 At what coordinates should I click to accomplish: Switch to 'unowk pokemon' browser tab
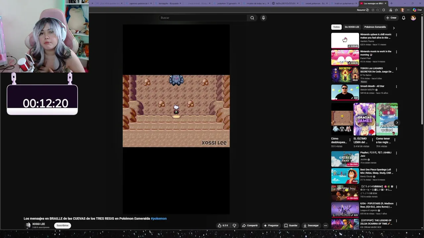point(315,3)
